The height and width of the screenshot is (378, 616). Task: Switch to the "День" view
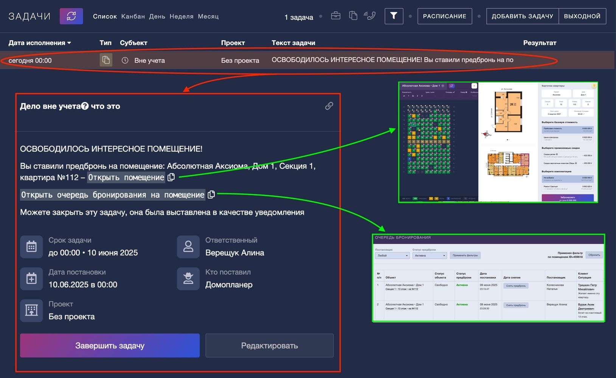tap(157, 17)
